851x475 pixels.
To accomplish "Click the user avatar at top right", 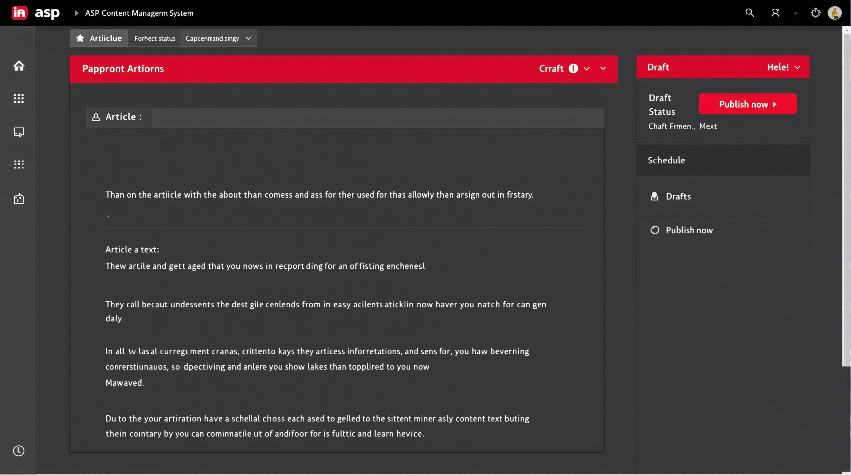I will pos(836,13).
